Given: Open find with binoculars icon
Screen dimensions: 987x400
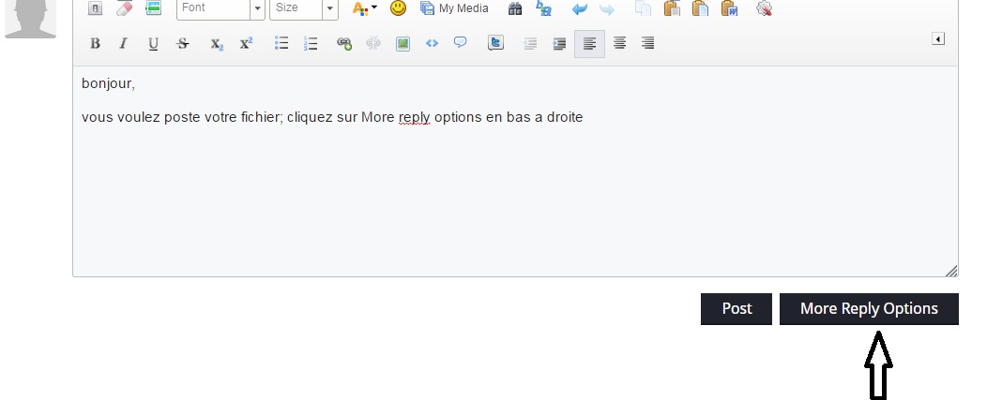Looking at the screenshot, I should coord(515,8).
